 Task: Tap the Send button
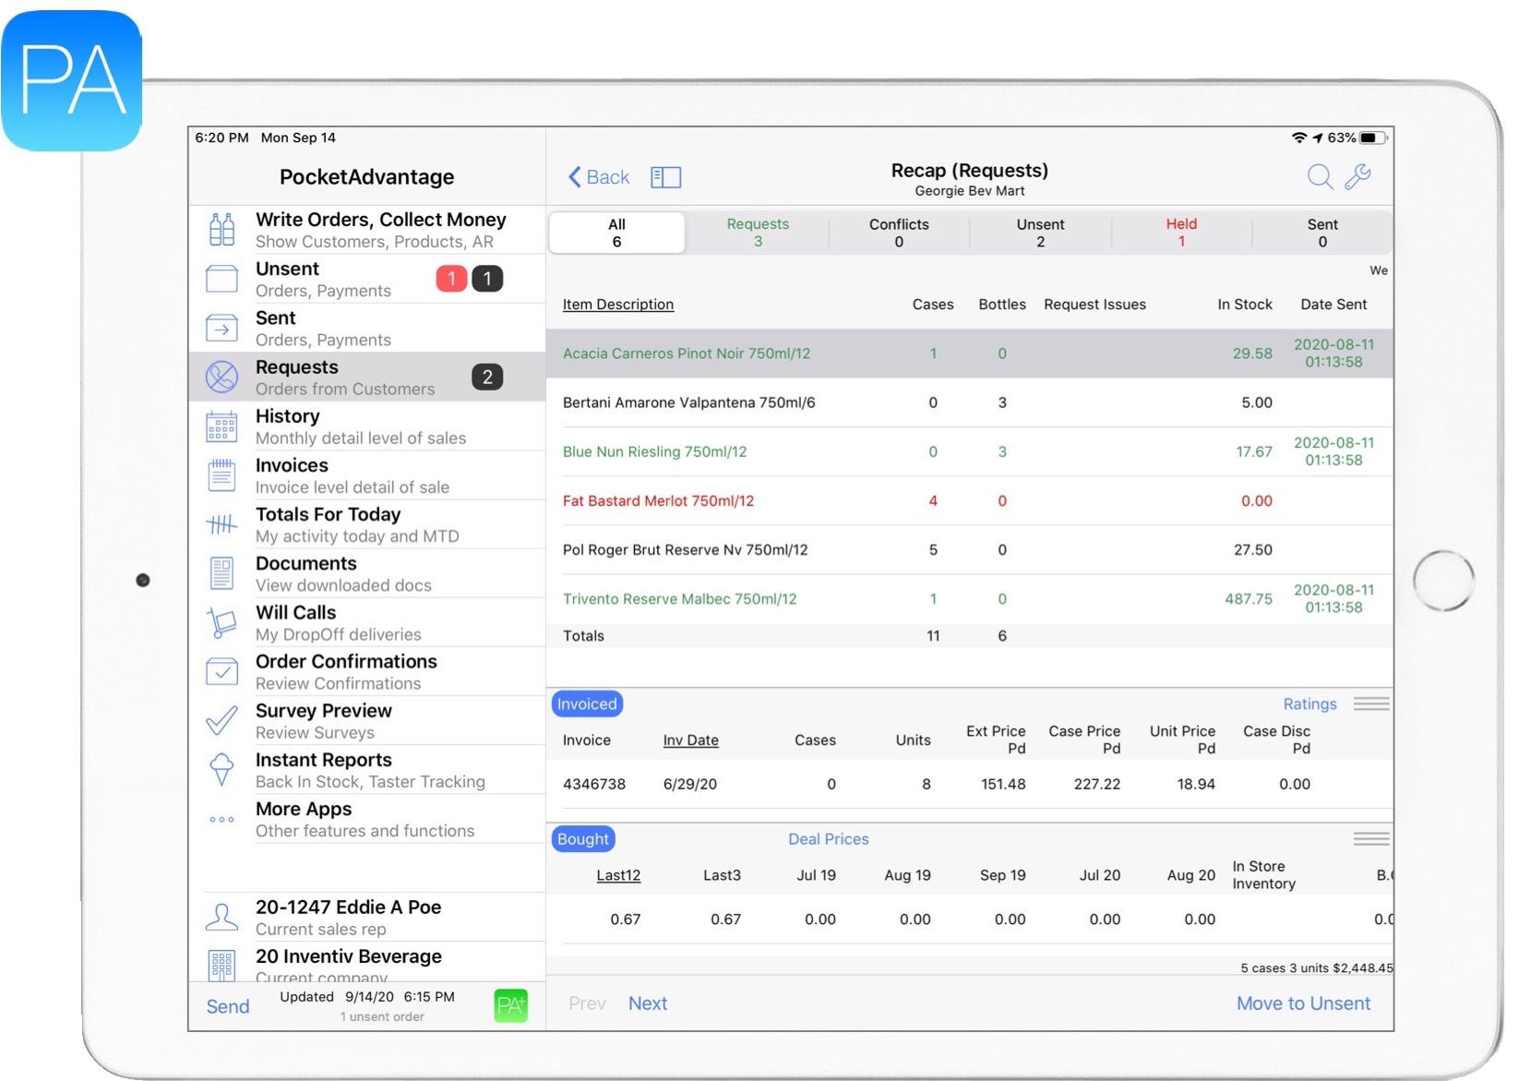228,1006
